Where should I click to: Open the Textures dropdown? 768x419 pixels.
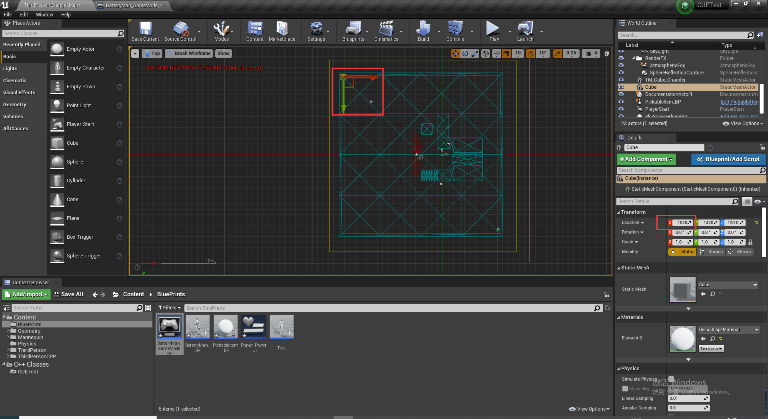(x=711, y=349)
